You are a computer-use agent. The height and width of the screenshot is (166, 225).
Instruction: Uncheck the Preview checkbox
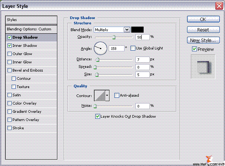[x=194, y=49]
